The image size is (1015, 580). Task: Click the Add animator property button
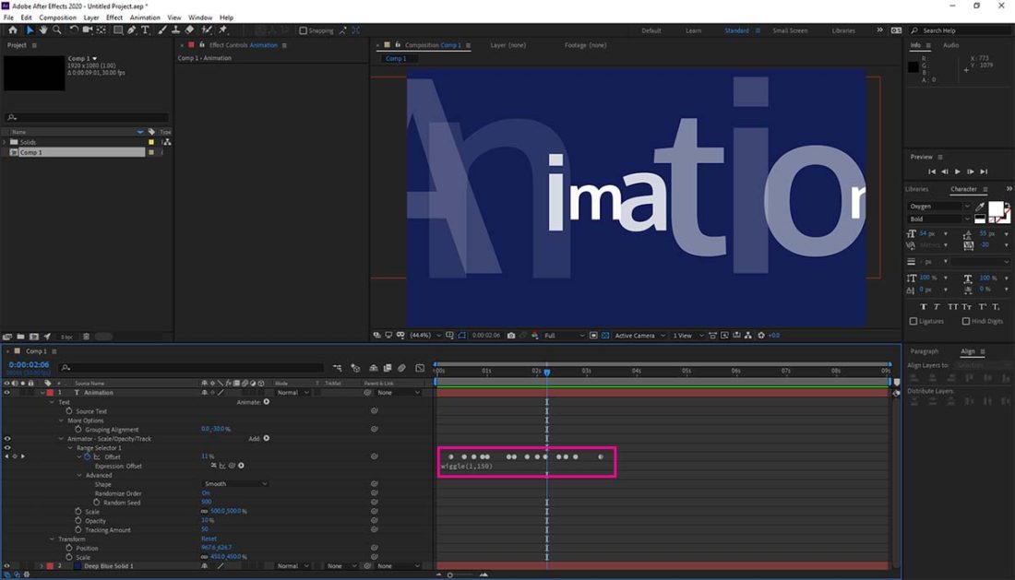tap(266, 438)
